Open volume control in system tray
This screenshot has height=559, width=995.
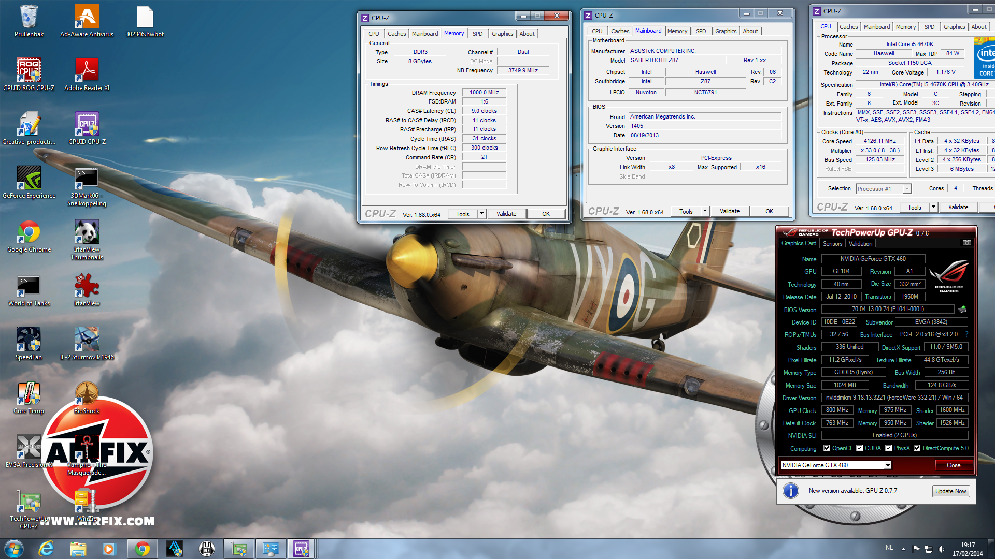(x=941, y=549)
